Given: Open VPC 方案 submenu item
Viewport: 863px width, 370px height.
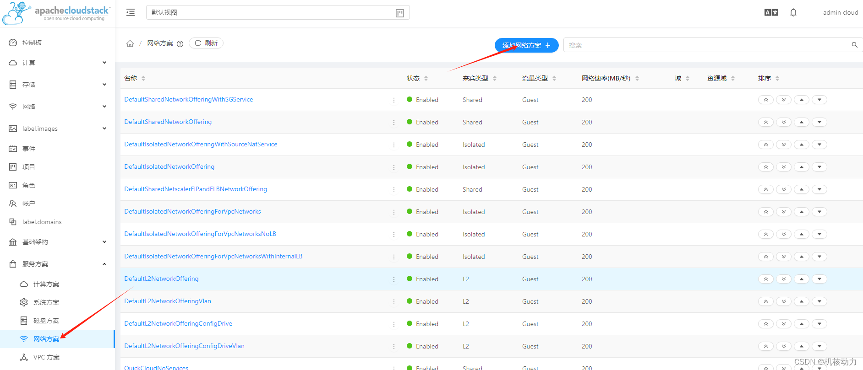Looking at the screenshot, I should (x=57, y=357).
